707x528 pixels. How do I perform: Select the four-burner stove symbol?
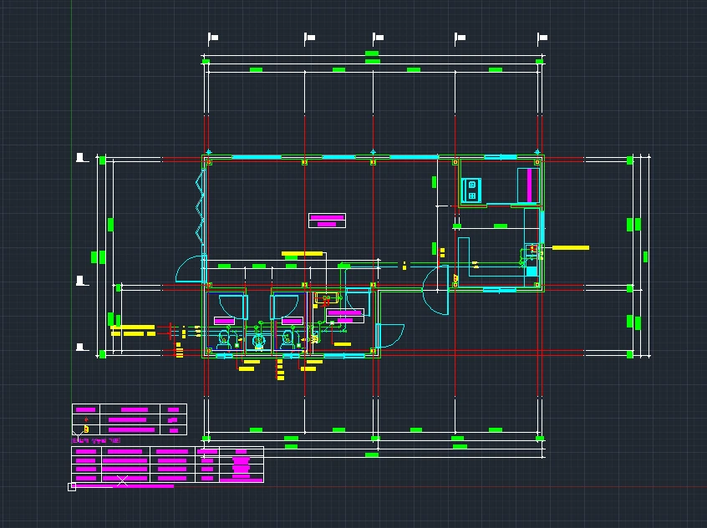pos(471,190)
